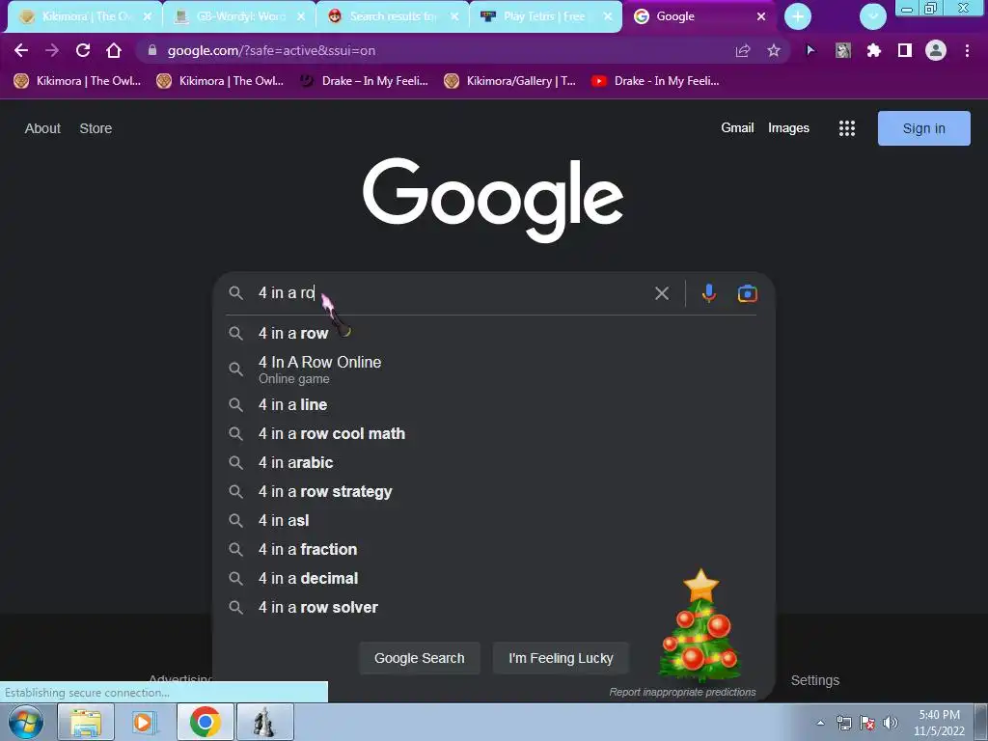Image resolution: width=988 pixels, height=741 pixels.
Task: Pick the suggestion "4 in asl"
Action: point(493,520)
